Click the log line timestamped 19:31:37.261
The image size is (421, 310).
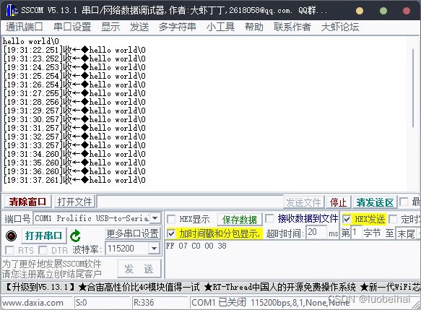click(x=74, y=180)
